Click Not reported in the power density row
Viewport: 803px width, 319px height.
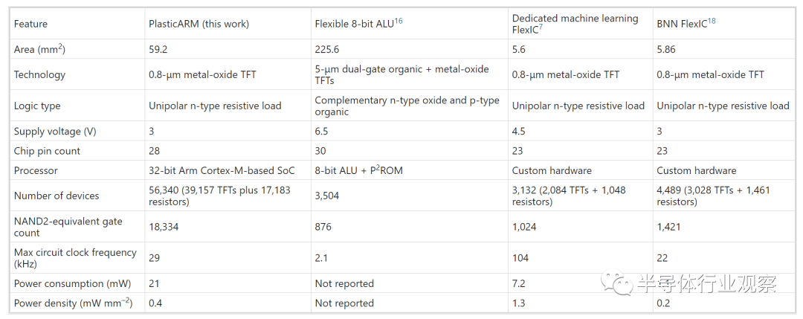[344, 303]
